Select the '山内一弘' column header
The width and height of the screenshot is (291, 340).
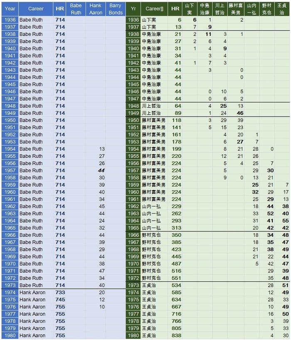tap(252, 9)
